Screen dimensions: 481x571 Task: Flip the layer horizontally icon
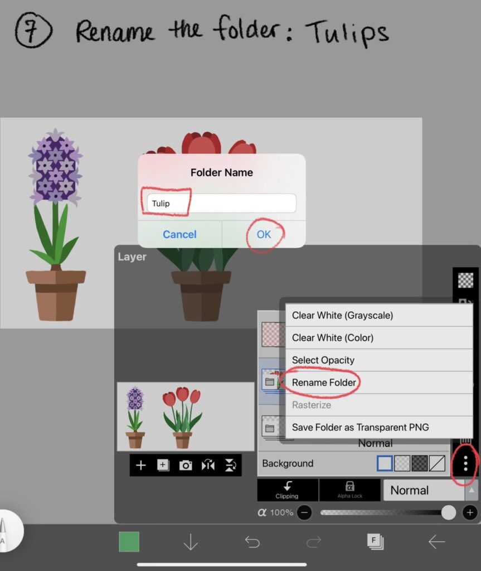pyautogui.click(x=208, y=465)
